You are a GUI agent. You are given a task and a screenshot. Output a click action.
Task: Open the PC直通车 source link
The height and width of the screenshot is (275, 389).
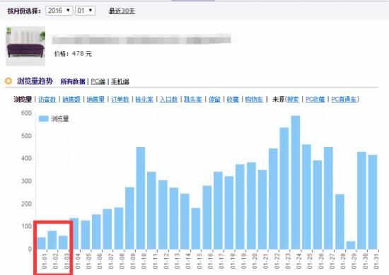[x=344, y=99]
